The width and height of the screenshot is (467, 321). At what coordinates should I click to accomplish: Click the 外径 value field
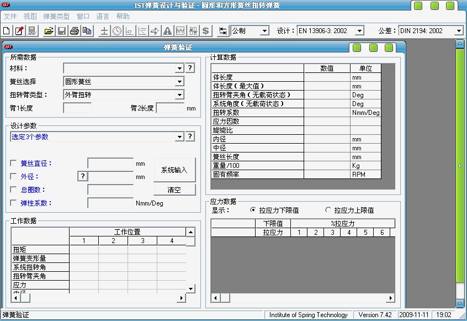pos(110,176)
